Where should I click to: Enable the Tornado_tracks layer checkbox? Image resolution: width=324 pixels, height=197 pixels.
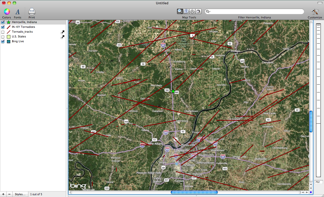3,32
